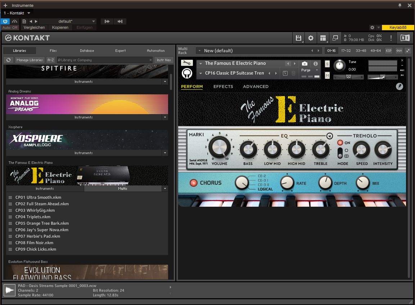Click A-Z sort button

point(50,60)
